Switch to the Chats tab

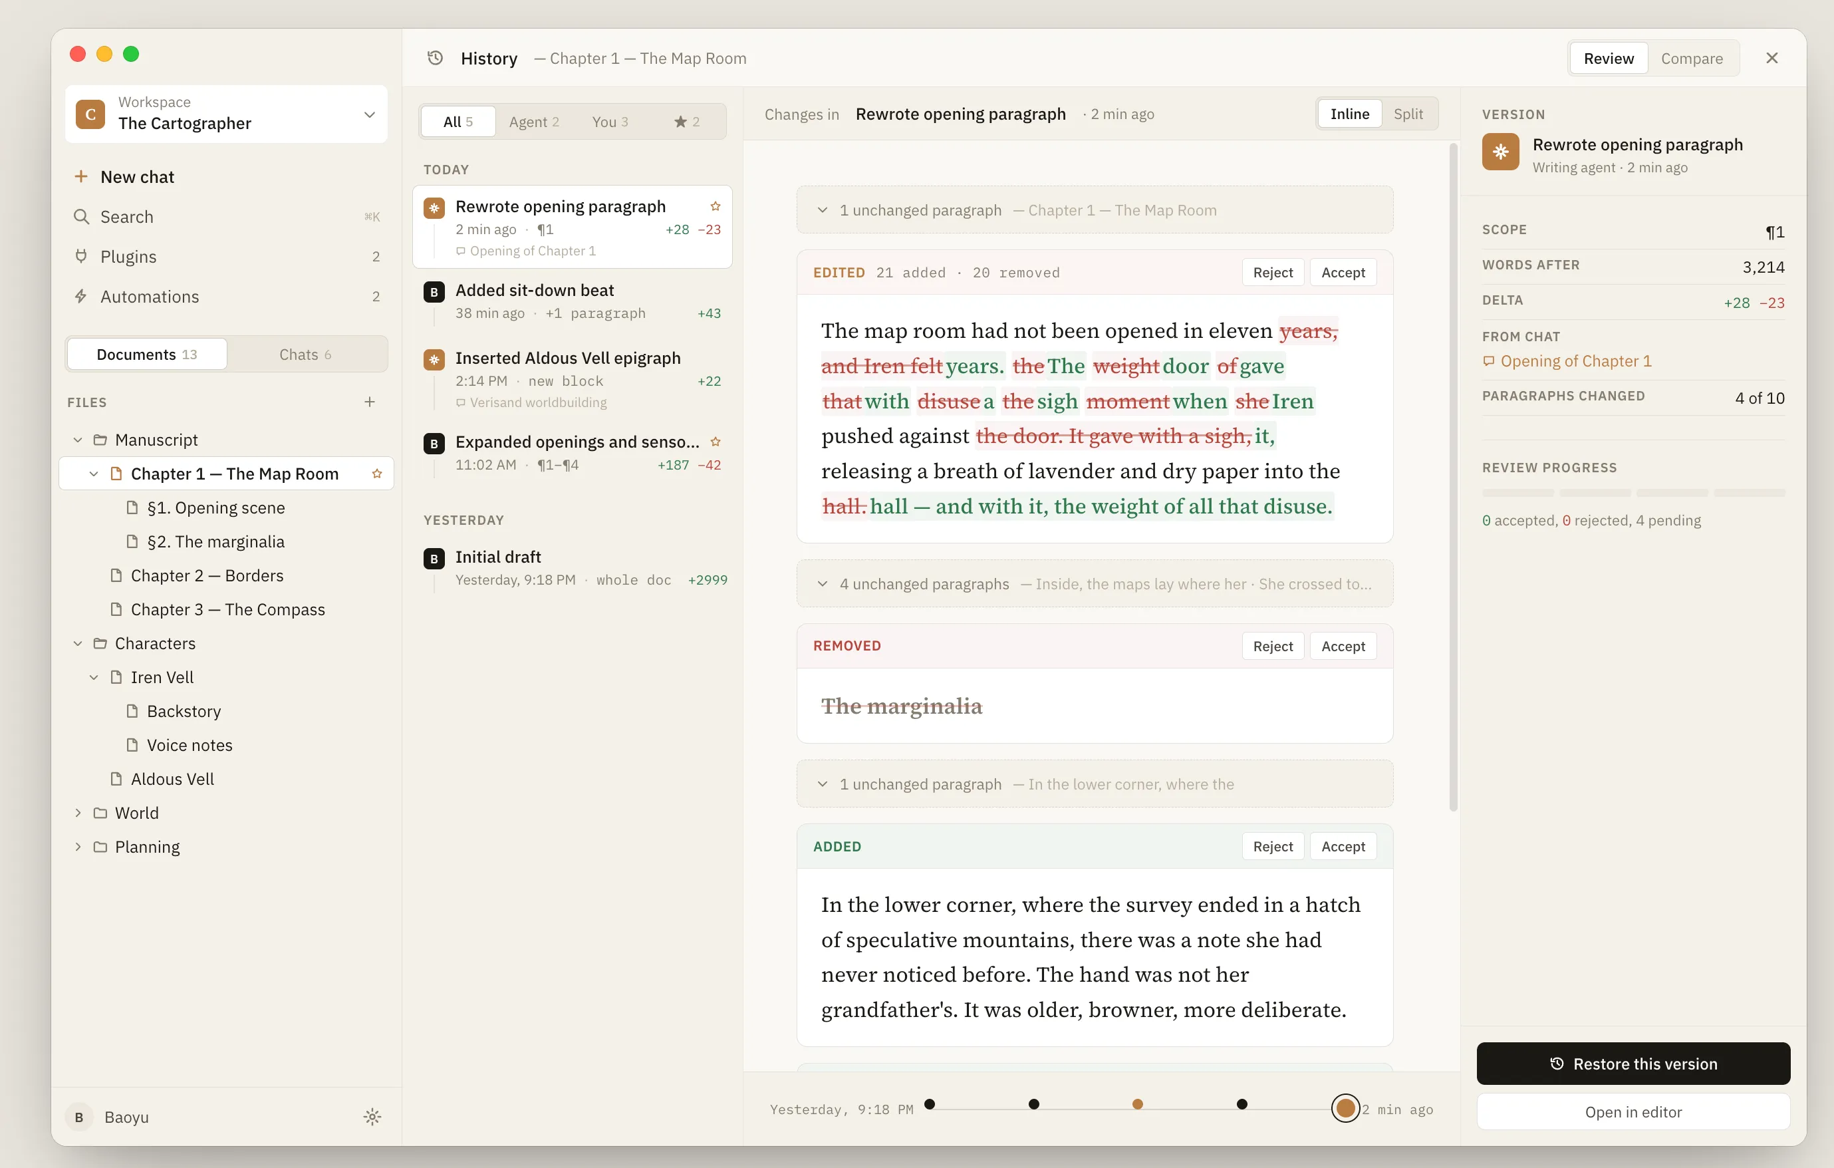pyautogui.click(x=305, y=355)
